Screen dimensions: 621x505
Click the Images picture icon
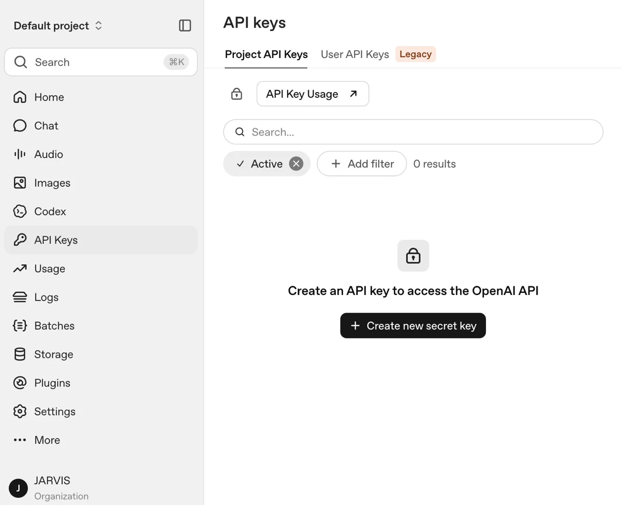coord(20,183)
